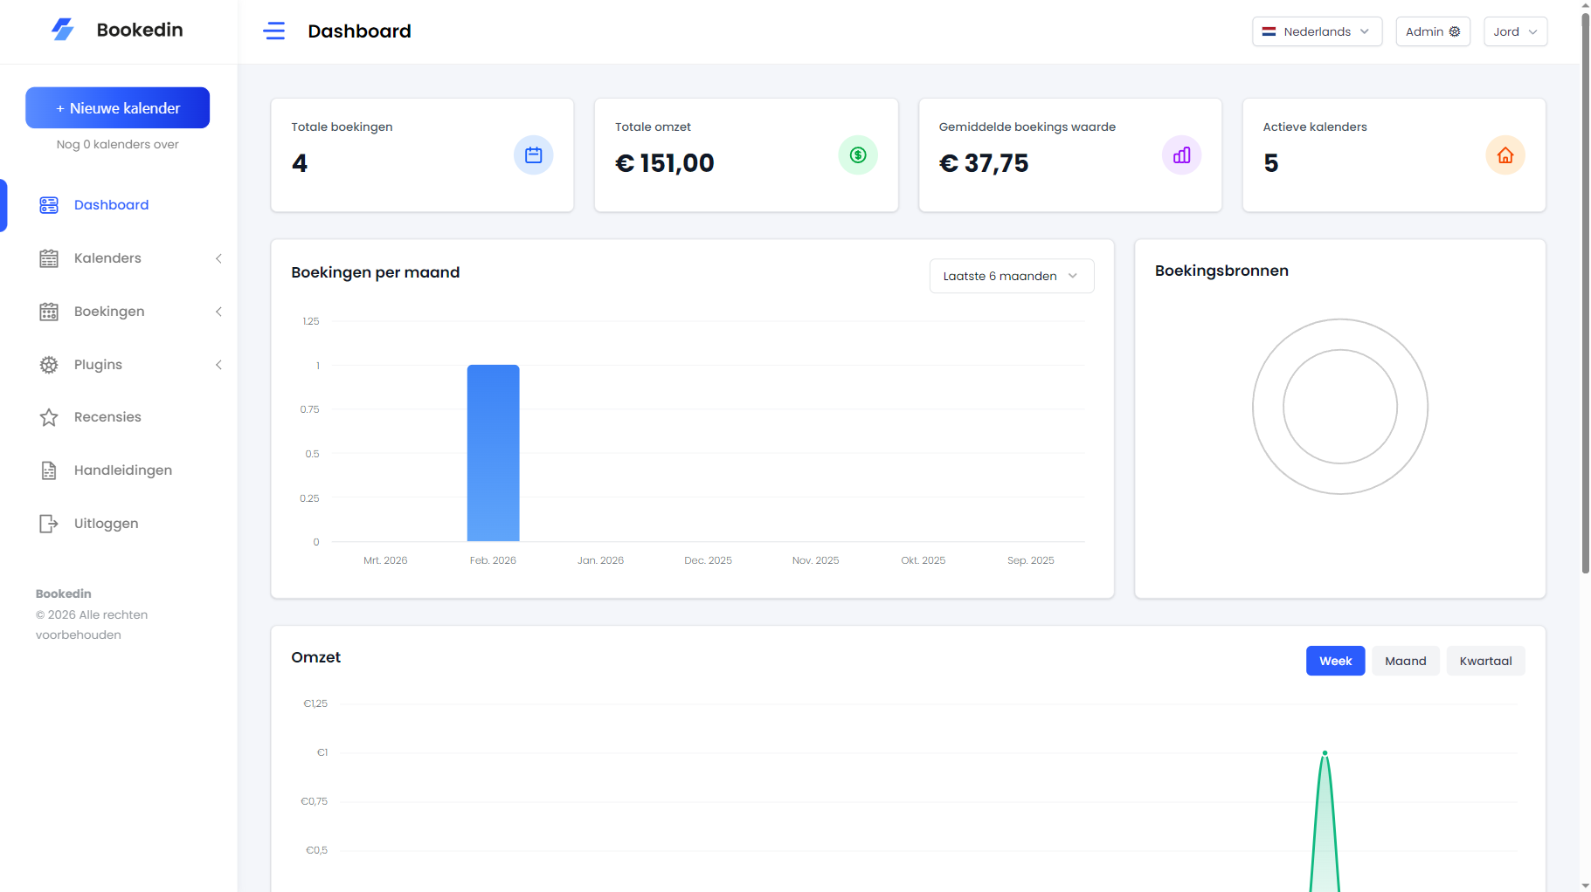
Task: Open Dashboard in the sidebar
Action: tap(111, 205)
